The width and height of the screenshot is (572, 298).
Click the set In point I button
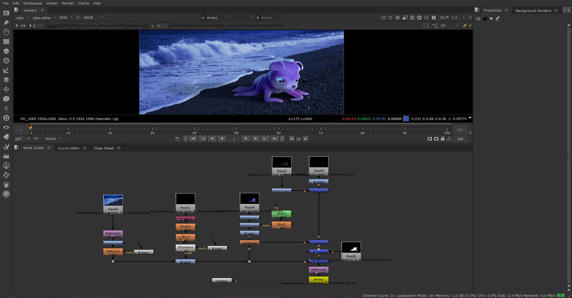point(185,139)
